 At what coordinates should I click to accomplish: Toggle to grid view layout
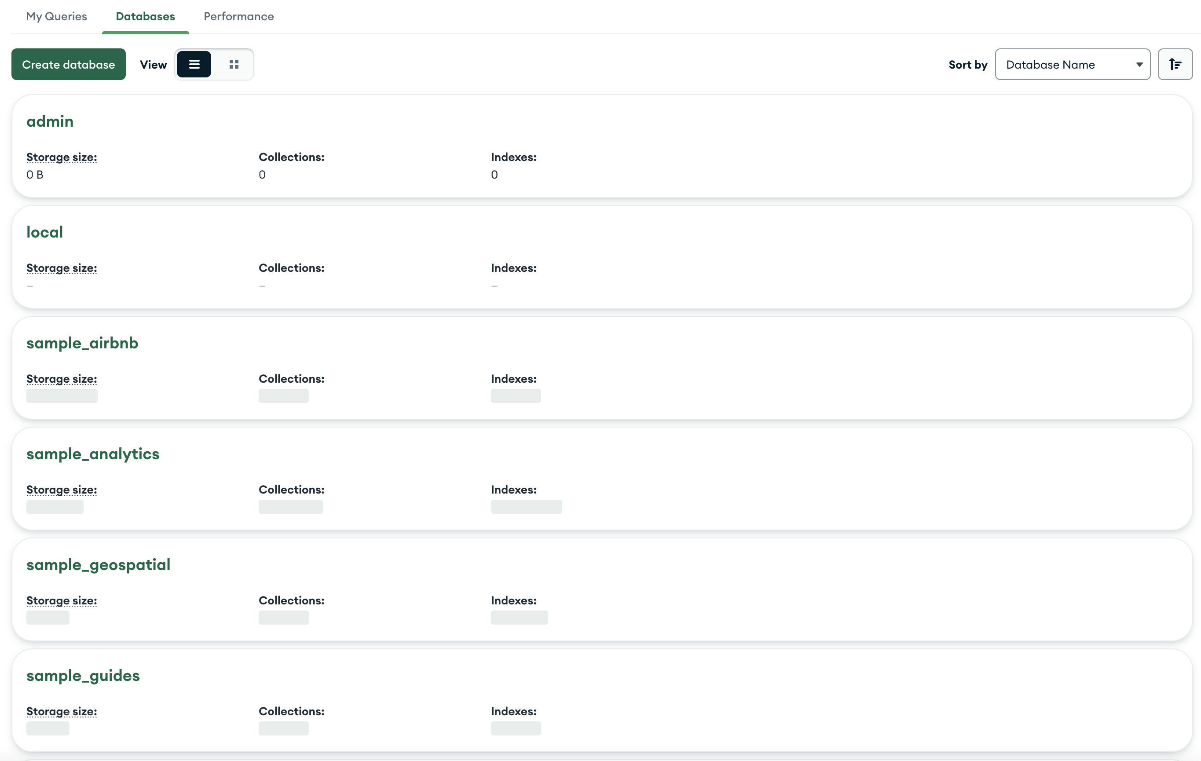click(233, 64)
